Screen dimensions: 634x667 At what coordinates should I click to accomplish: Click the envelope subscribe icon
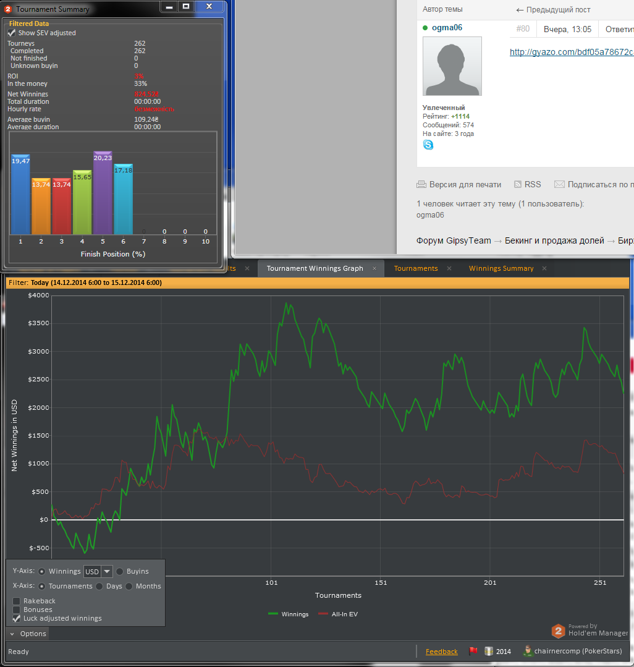pos(559,184)
